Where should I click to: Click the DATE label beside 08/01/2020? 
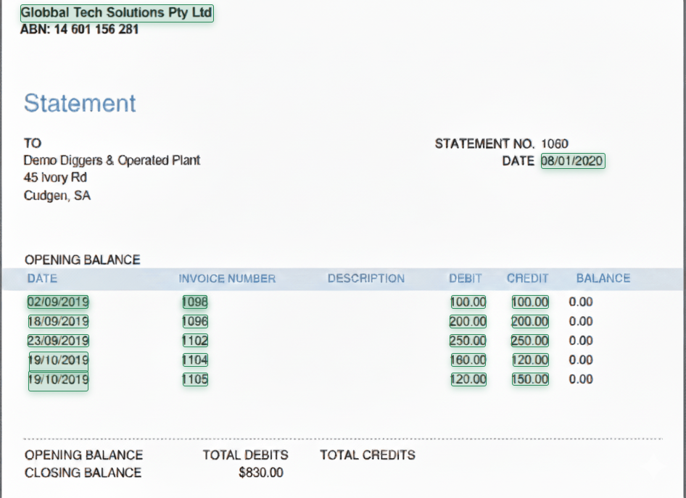tap(518, 162)
